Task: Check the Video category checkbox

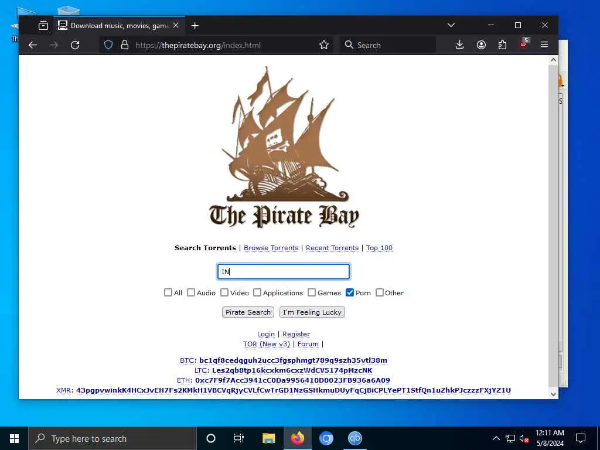Action: coord(224,293)
